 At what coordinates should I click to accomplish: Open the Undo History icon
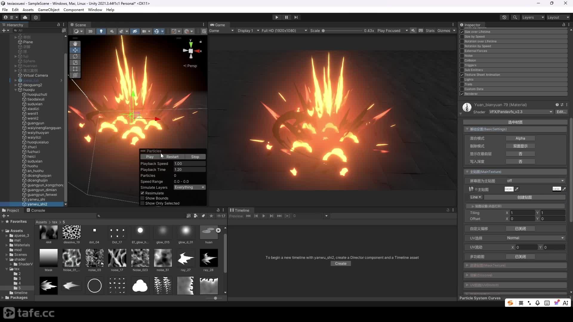tap(504, 17)
